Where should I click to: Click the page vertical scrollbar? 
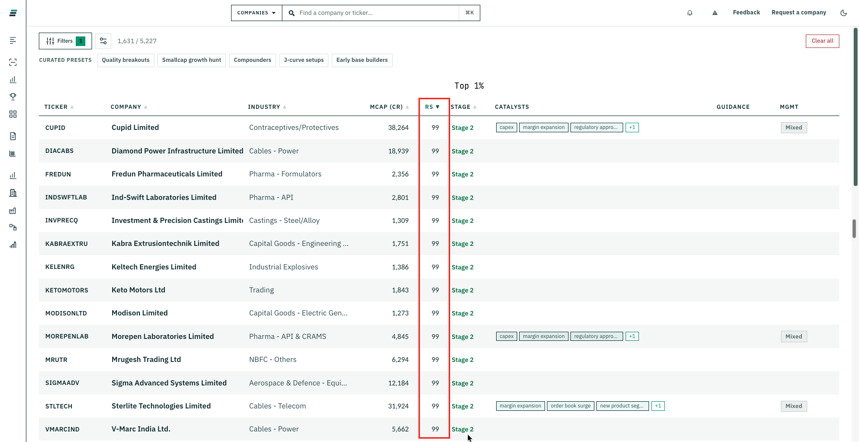pyautogui.click(x=855, y=108)
